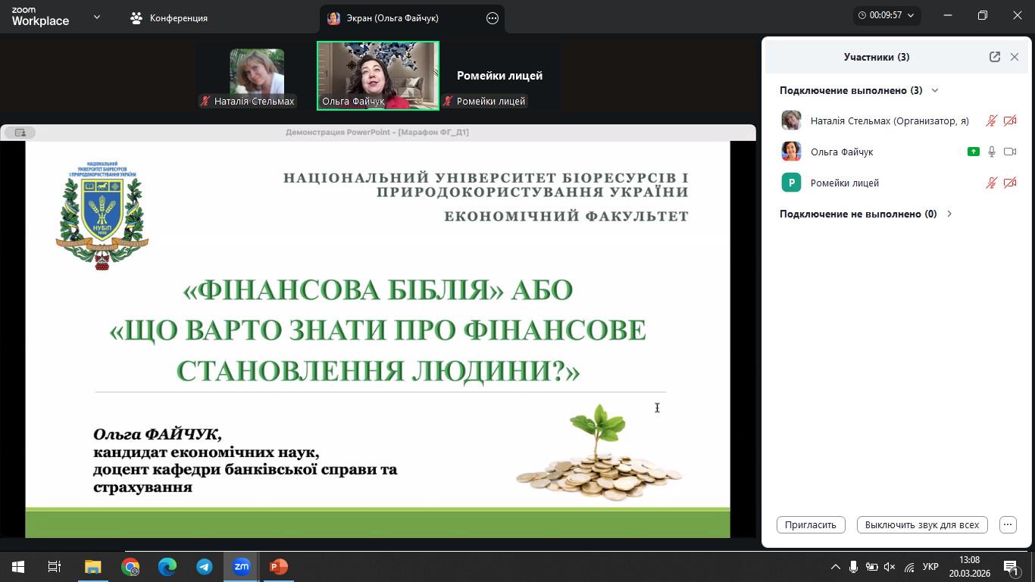
Task: Click the Пригласить button
Action: pos(811,524)
